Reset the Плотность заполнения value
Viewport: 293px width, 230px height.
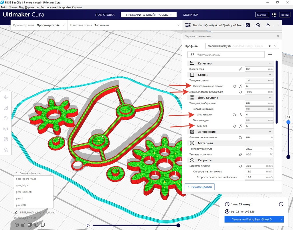tap(240, 137)
